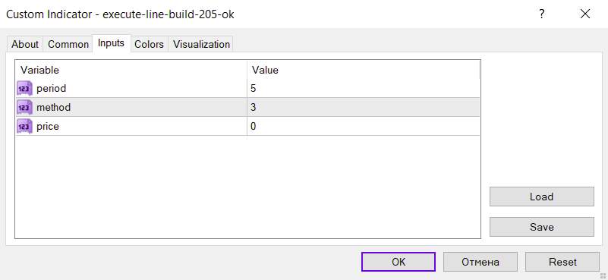Open the Common tab

point(68,44)
